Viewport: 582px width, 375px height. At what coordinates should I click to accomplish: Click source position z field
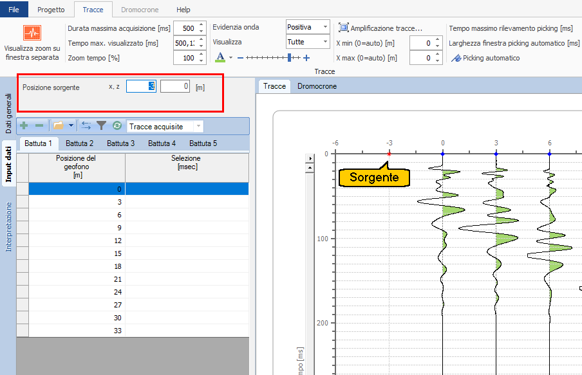[x=175, y=86]
